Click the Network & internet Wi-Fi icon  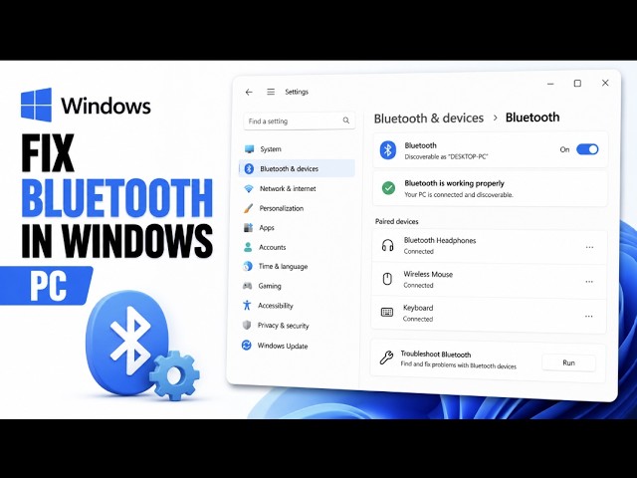(x=248, y=188)
